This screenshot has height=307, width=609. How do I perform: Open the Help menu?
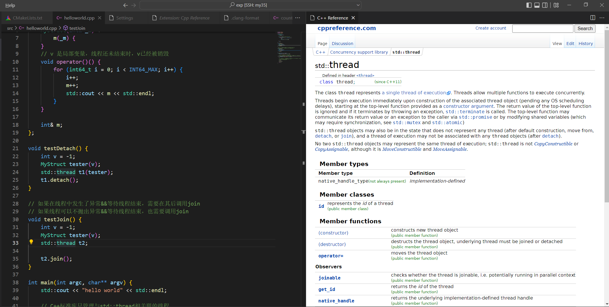[x=10, y=5]
